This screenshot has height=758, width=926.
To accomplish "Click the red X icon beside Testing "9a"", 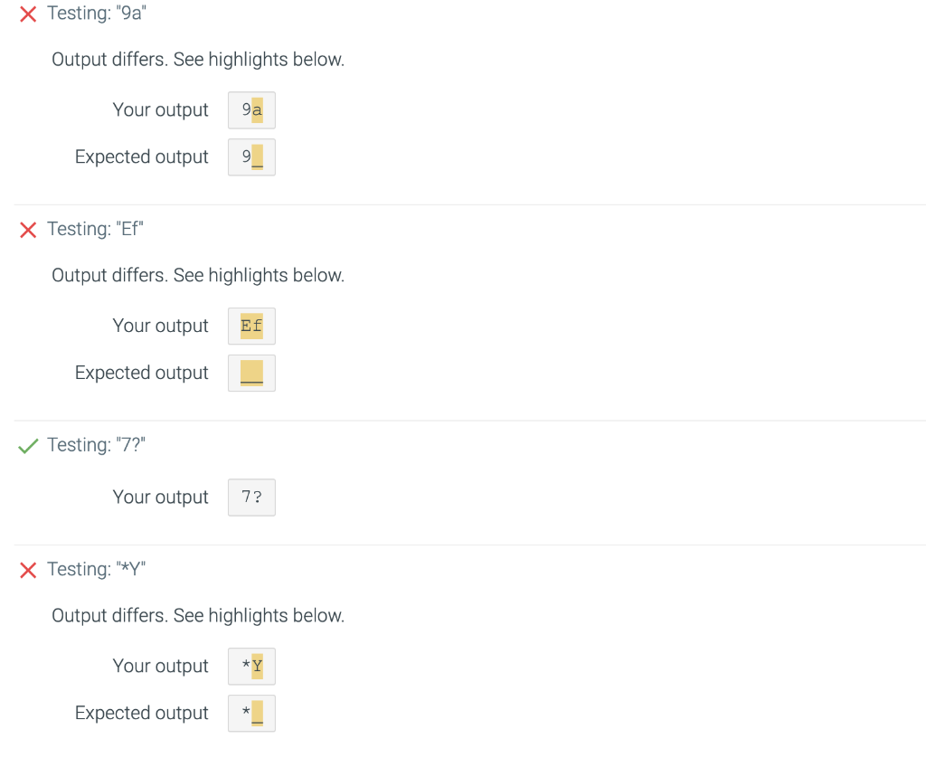I will click(28, 14).
